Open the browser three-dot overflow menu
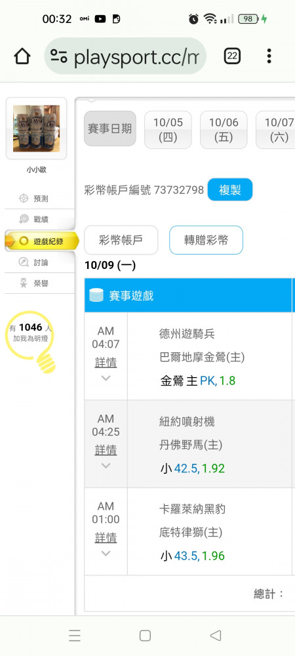 coord(269,56)
